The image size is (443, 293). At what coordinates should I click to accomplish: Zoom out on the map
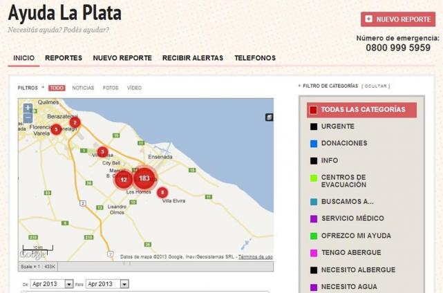pos(28,118)
